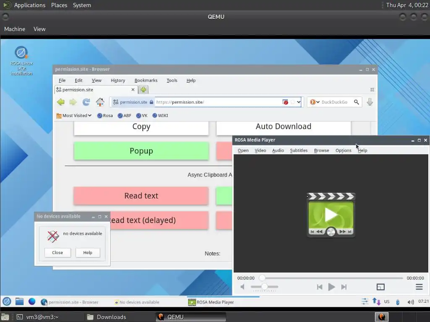Close the no devices available dialog
The image size is (430, 322).
(x=58, y=252)
